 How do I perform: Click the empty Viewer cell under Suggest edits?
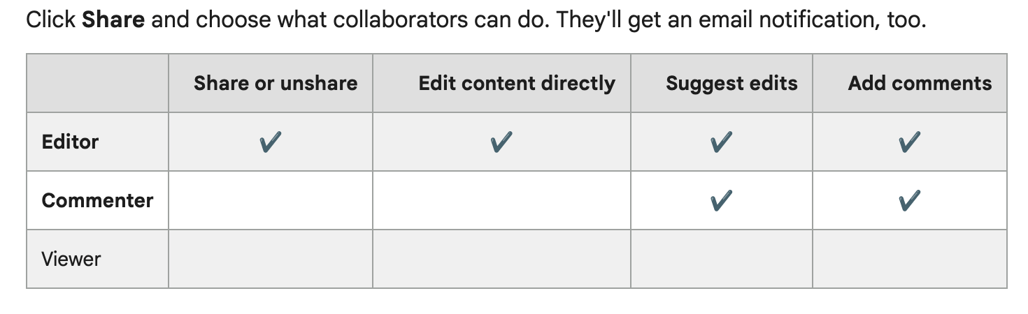pos(721,260)
